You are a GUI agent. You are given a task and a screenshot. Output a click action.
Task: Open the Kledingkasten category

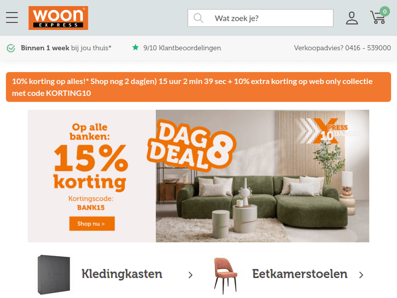point(122,274)
